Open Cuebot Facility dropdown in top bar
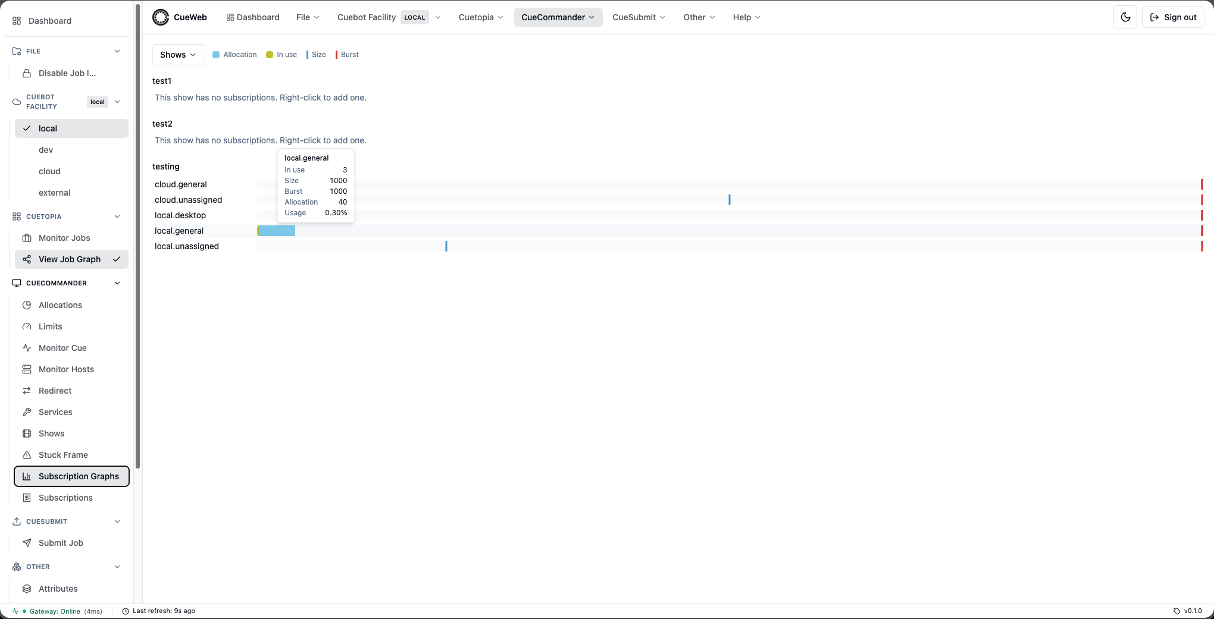 [389, 17]
